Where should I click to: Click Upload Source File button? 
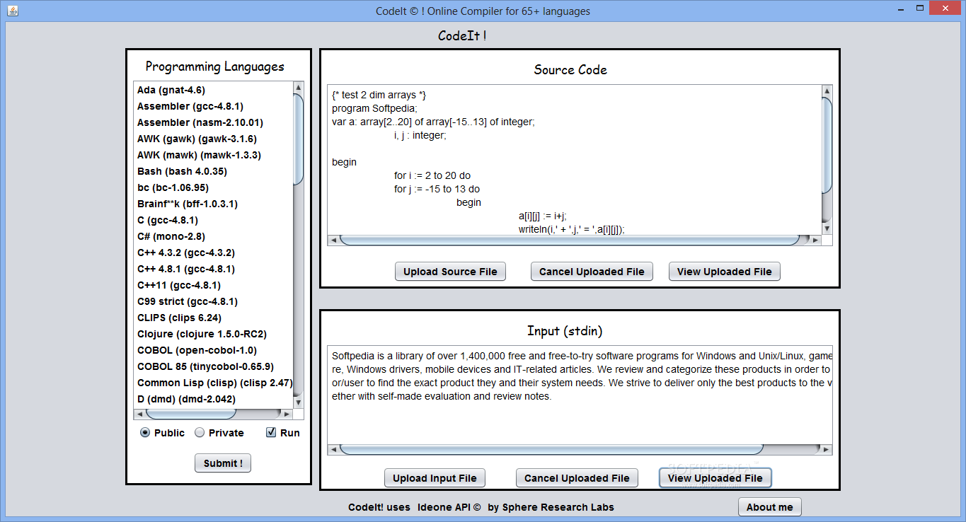[x=450, y=272]
